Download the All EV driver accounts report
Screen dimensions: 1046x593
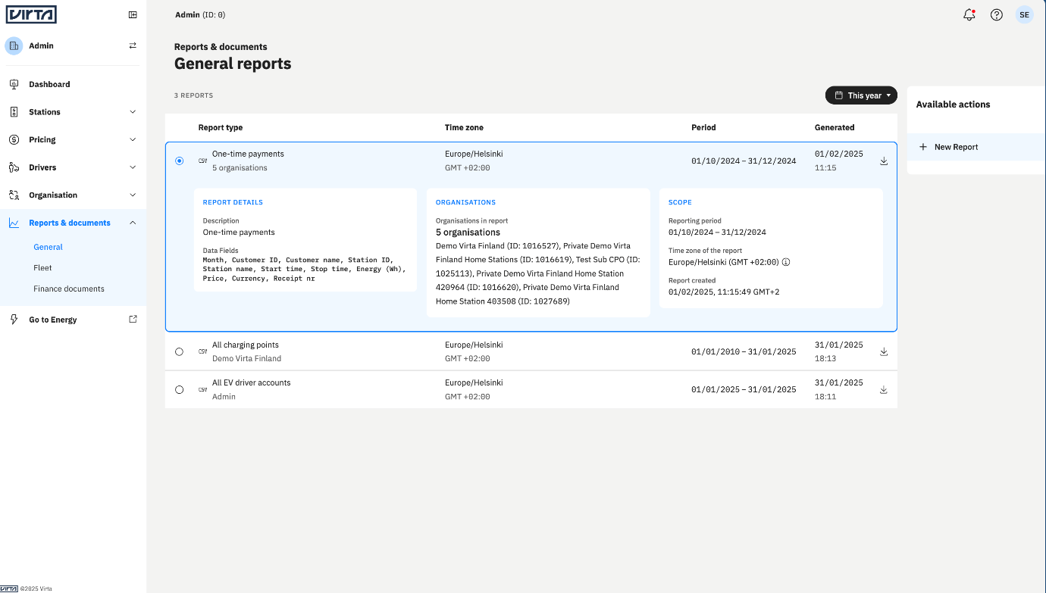(884, 389)
